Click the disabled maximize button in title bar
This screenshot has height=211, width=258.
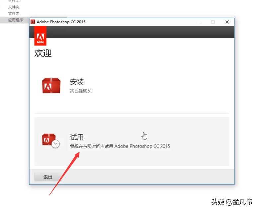[x=213, y=22]
